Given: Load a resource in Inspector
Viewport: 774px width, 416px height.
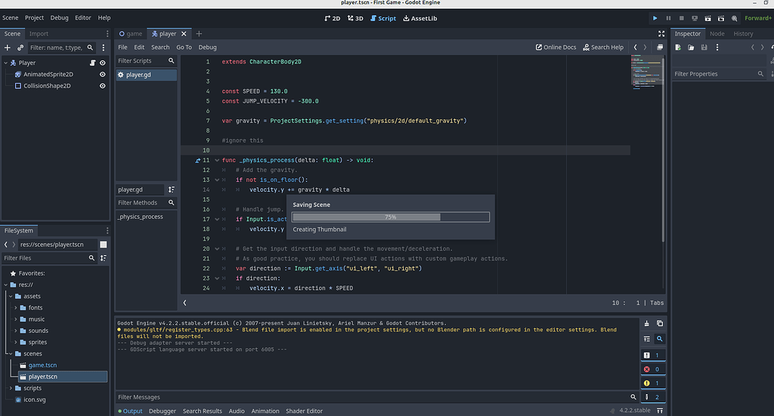Looking at the screenshot, I should (x=691, y=48).
